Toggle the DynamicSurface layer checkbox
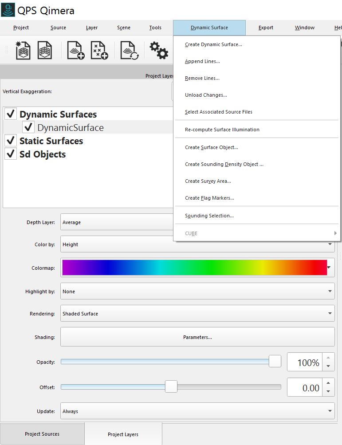The image size is (342, 445). click(28, 127)
